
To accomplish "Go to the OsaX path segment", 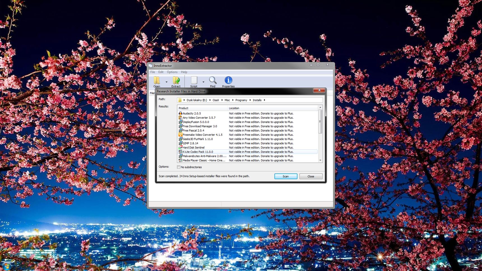I will [216, 100].
